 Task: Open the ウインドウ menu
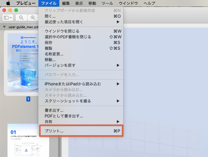pyautogui.click(x=128, y=3)
